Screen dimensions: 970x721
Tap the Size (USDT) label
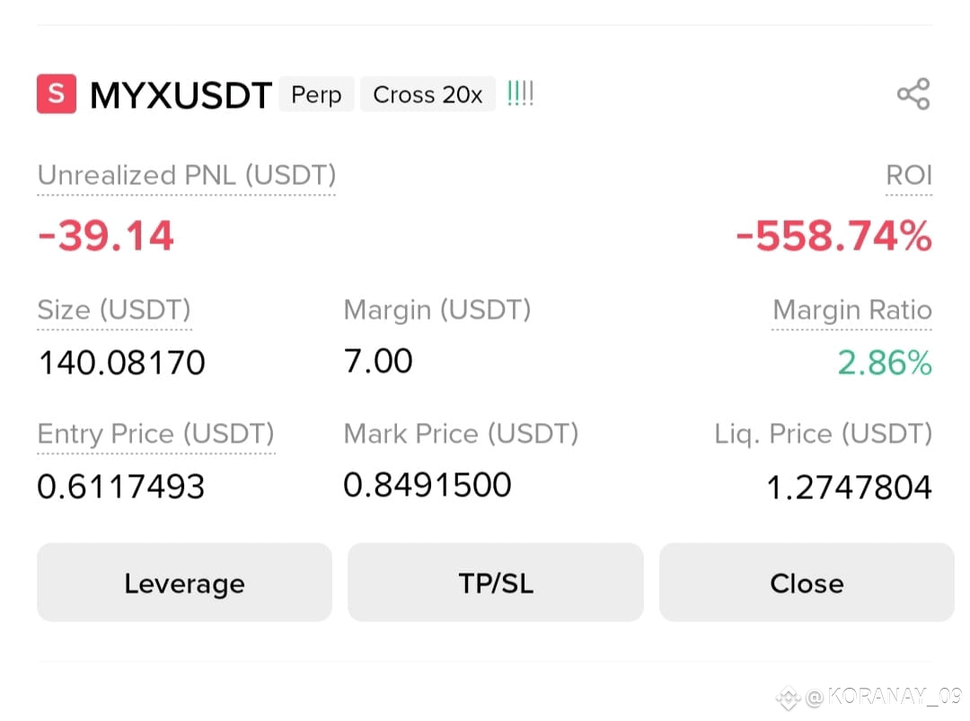coord(114,310)
